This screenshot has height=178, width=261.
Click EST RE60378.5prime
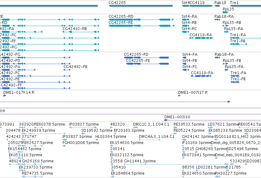pos(38,127)
